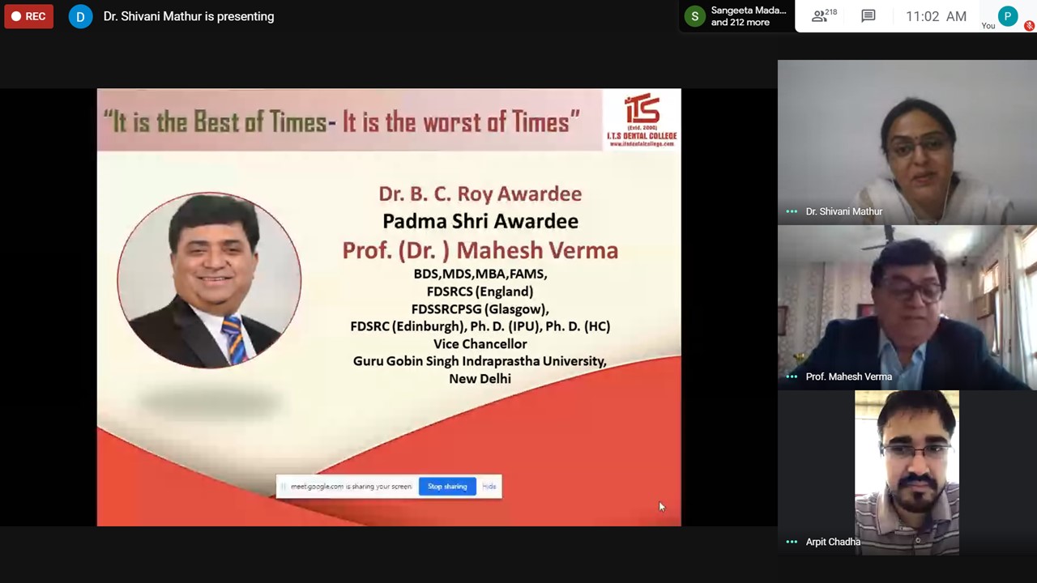Open the three-dot options on Arpit Chadha's tile
This screenshot has width=1037, height=583.
tap(792, 542)
